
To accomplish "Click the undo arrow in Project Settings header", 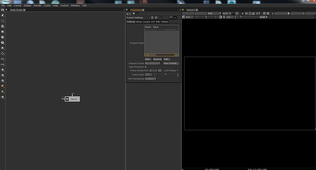I will tap(152, 17).
